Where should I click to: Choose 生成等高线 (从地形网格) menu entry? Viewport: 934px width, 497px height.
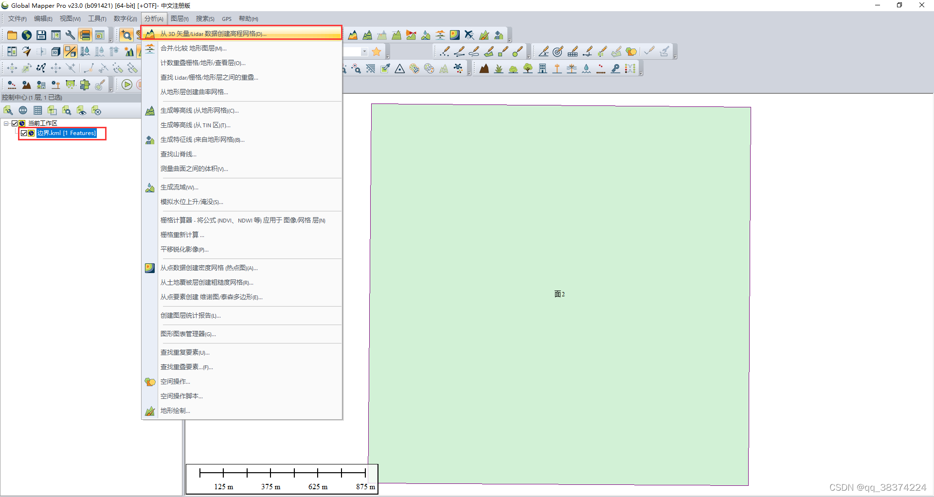tap(242, 110)
